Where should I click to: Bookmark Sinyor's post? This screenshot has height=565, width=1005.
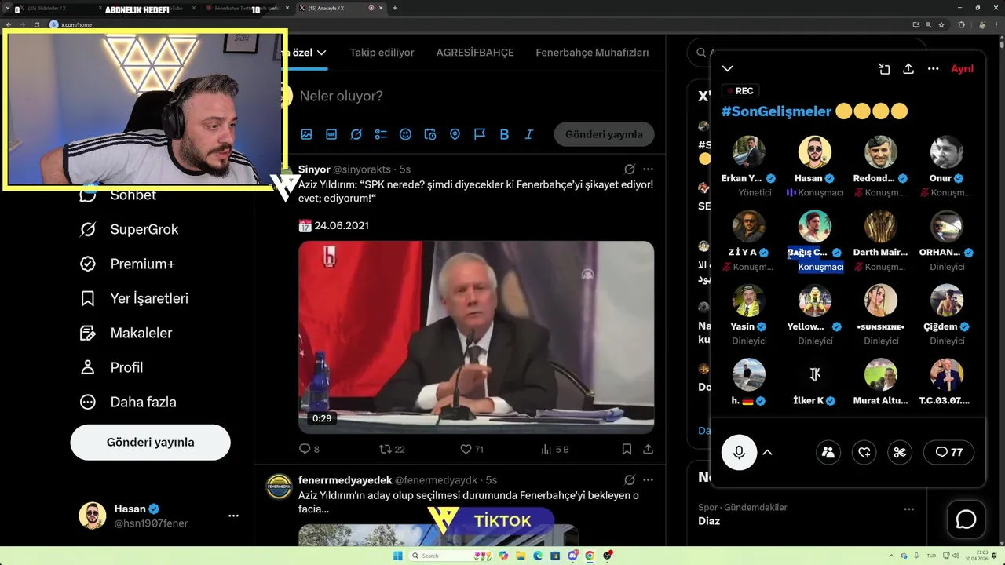[627, 449]
